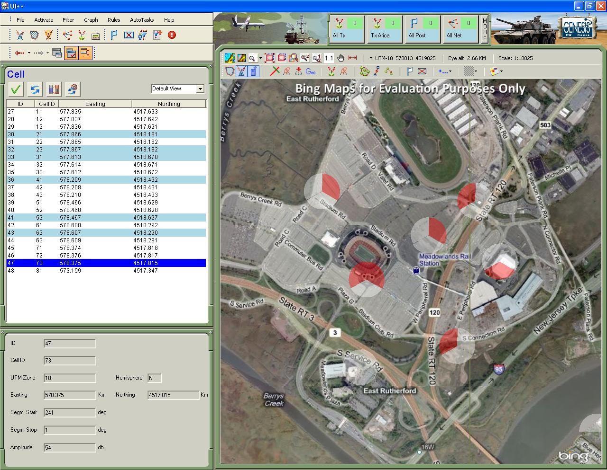Viewport: 607px width, 470px height.
Task: Click the cascading windows toolbar icon
Action: [57, 53]
